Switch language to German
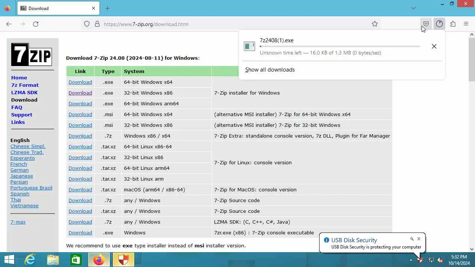The image size is (475, 267). click(19, 170)
